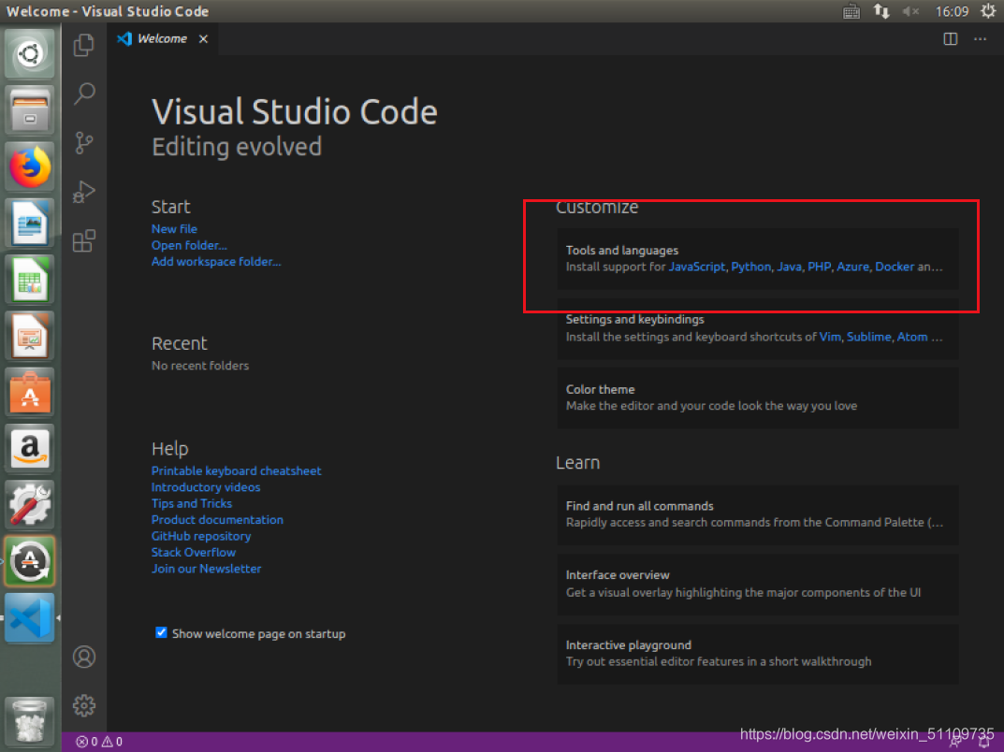Install Vim keybindings link
This screenshot has height=752, width=1004.
click(x=830, y=337)
